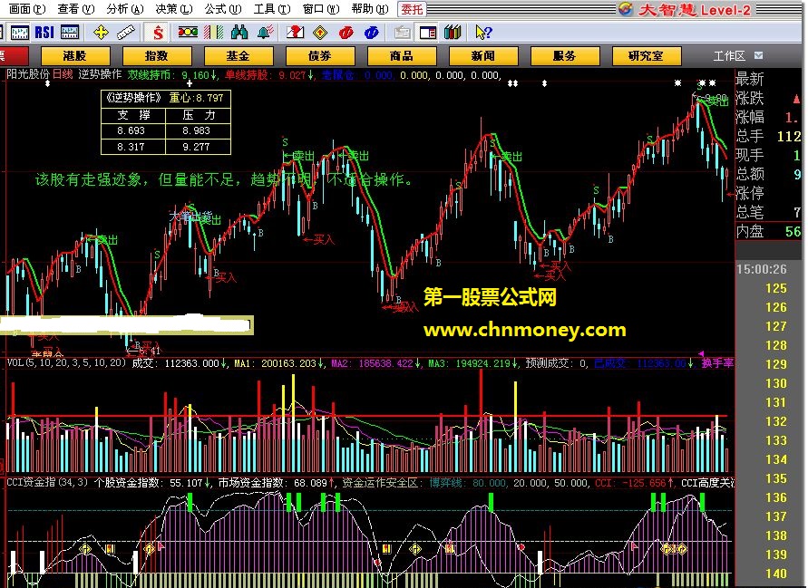Click the gray news page icon
808x588 pixels.
[402, 33]
